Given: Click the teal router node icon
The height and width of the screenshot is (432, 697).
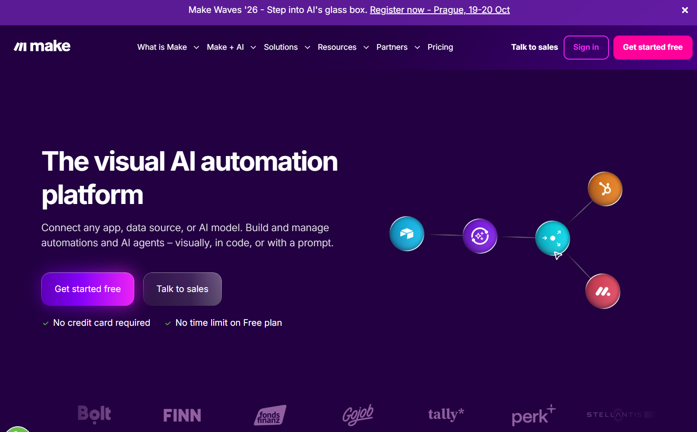Looking at the screenshot, I should 553,238.
